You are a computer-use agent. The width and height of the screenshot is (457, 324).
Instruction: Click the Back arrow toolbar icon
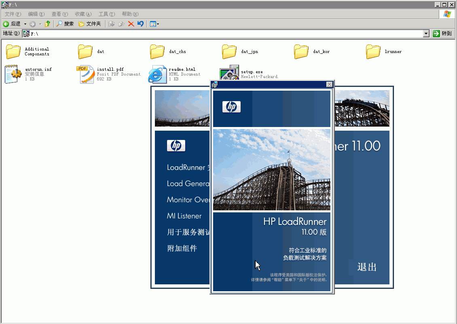[x=6, y=24]
